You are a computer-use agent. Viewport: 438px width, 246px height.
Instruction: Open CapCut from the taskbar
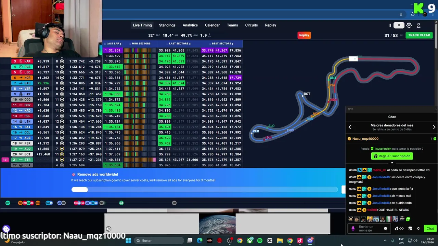(x=270, y=241)
